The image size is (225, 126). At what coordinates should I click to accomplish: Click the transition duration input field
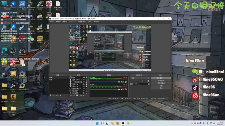tap(140, 84)
